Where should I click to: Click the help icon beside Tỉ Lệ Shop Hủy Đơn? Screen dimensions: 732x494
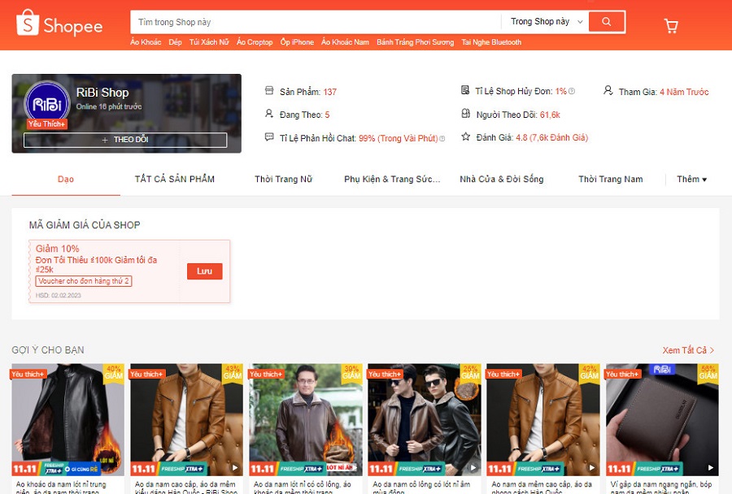tap(572, 92)
